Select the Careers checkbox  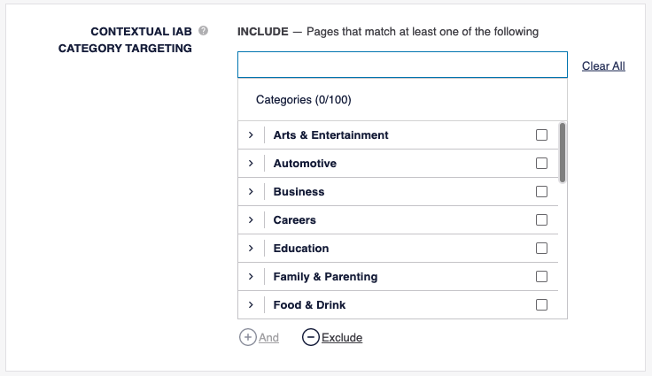(541, 220)
